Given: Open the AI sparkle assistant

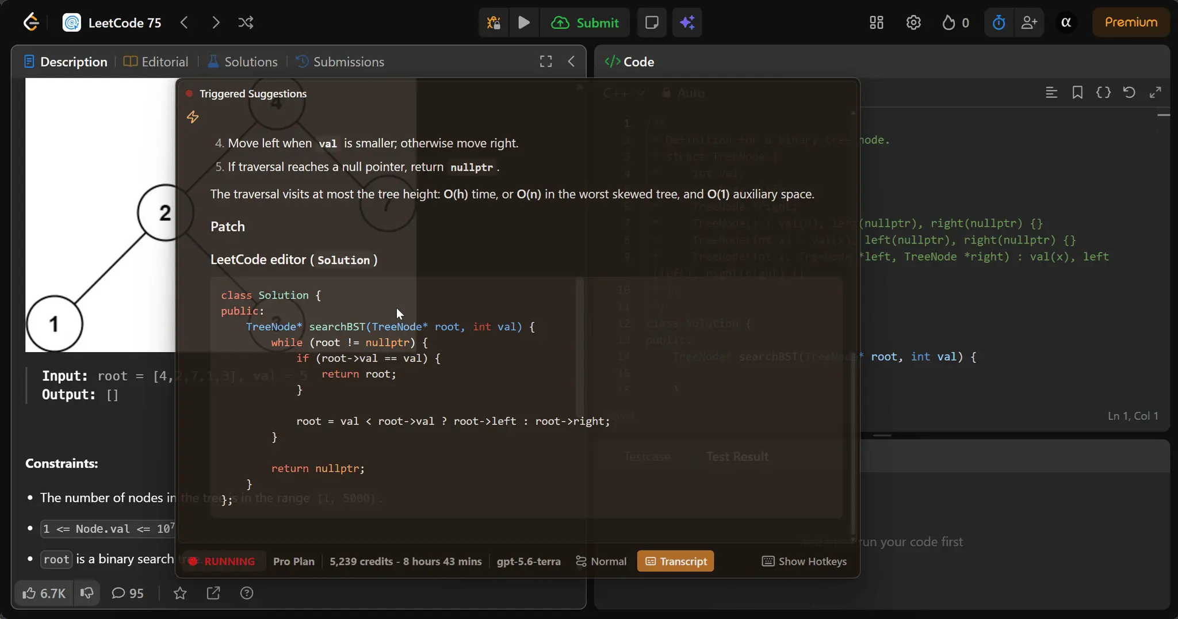Looking at the screenshot, I should pyautogui.click(x=687, y=22).
